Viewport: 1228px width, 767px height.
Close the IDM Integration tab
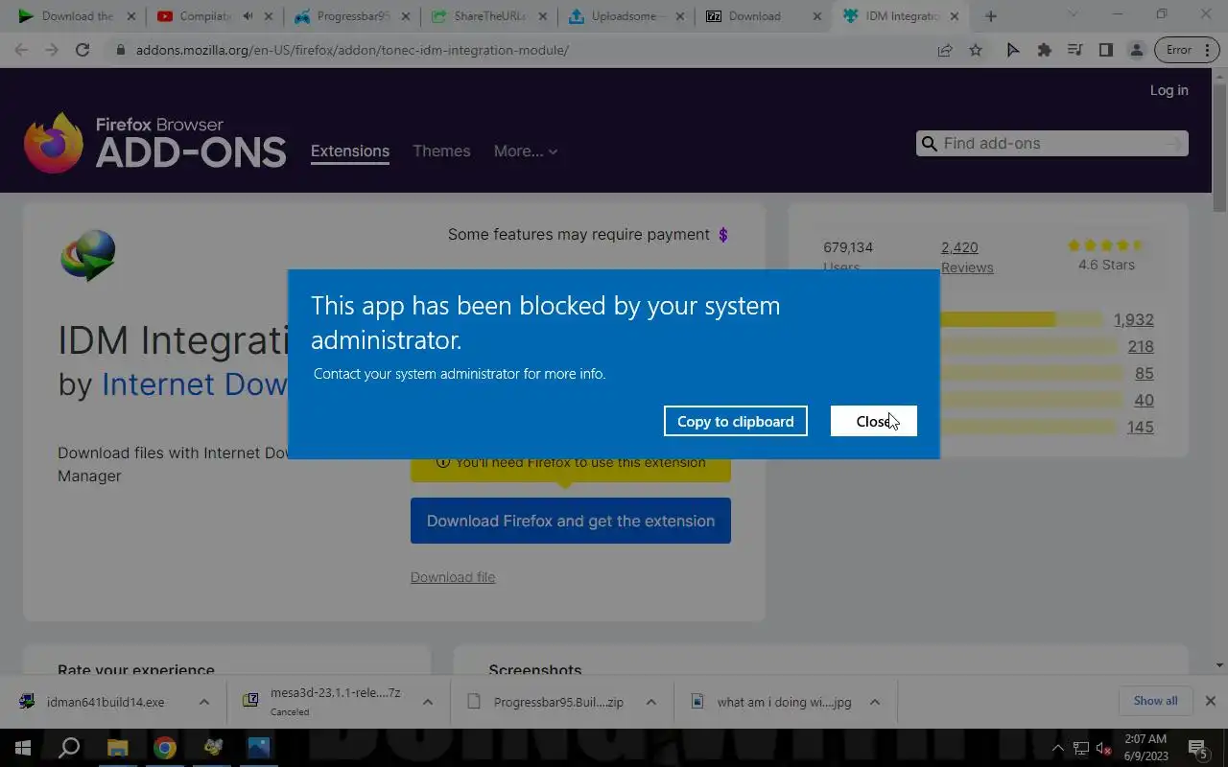956,16
